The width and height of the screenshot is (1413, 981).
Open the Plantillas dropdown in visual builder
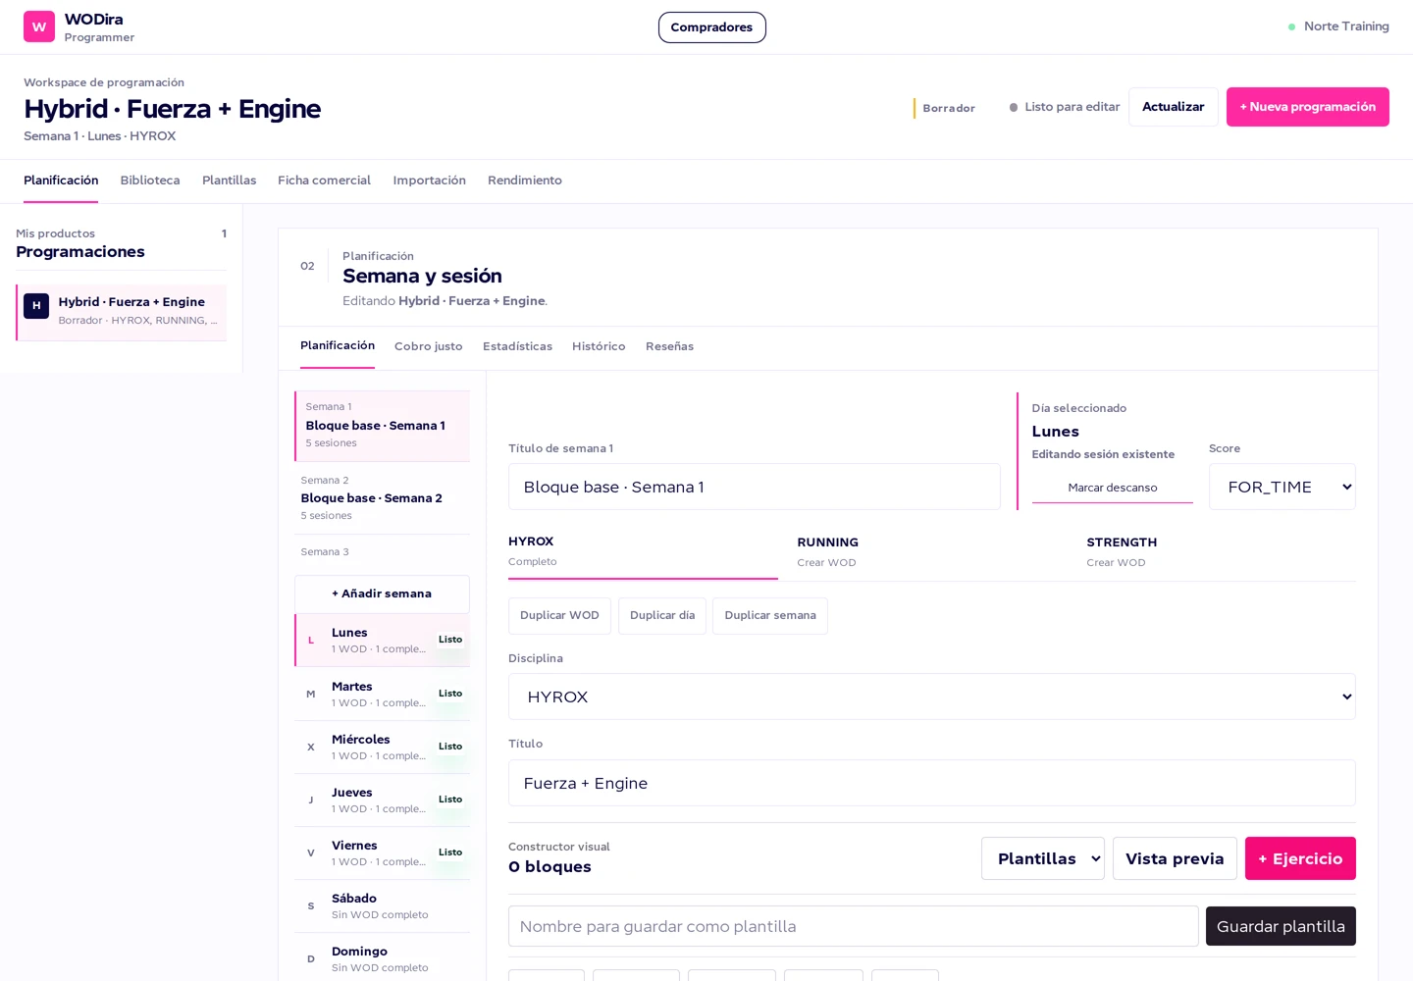(1043, 858)
